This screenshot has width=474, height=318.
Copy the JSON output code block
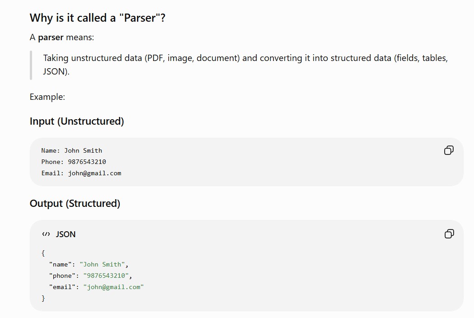tap(449, 234)
